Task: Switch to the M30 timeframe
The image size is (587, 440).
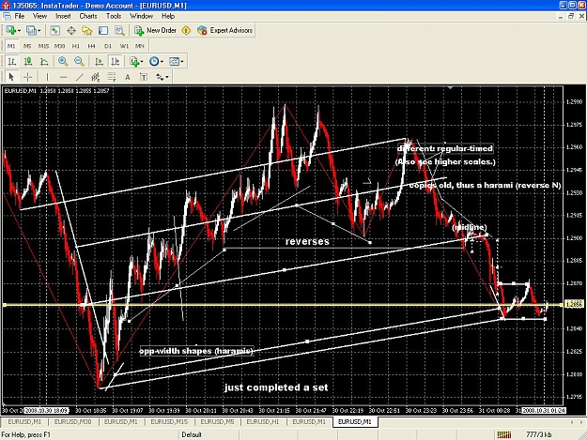Action: coord(59,46)
